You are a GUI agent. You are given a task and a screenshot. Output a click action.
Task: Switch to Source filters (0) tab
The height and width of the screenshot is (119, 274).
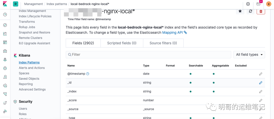coord(163,43)
